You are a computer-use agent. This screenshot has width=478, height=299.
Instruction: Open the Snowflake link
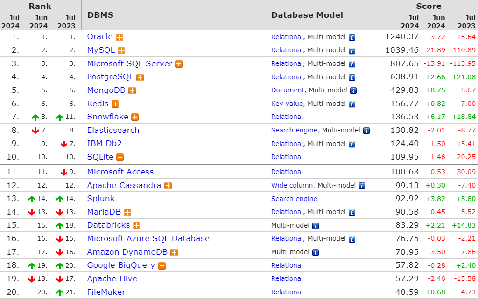pyautogui.click(x=108, y=117)
